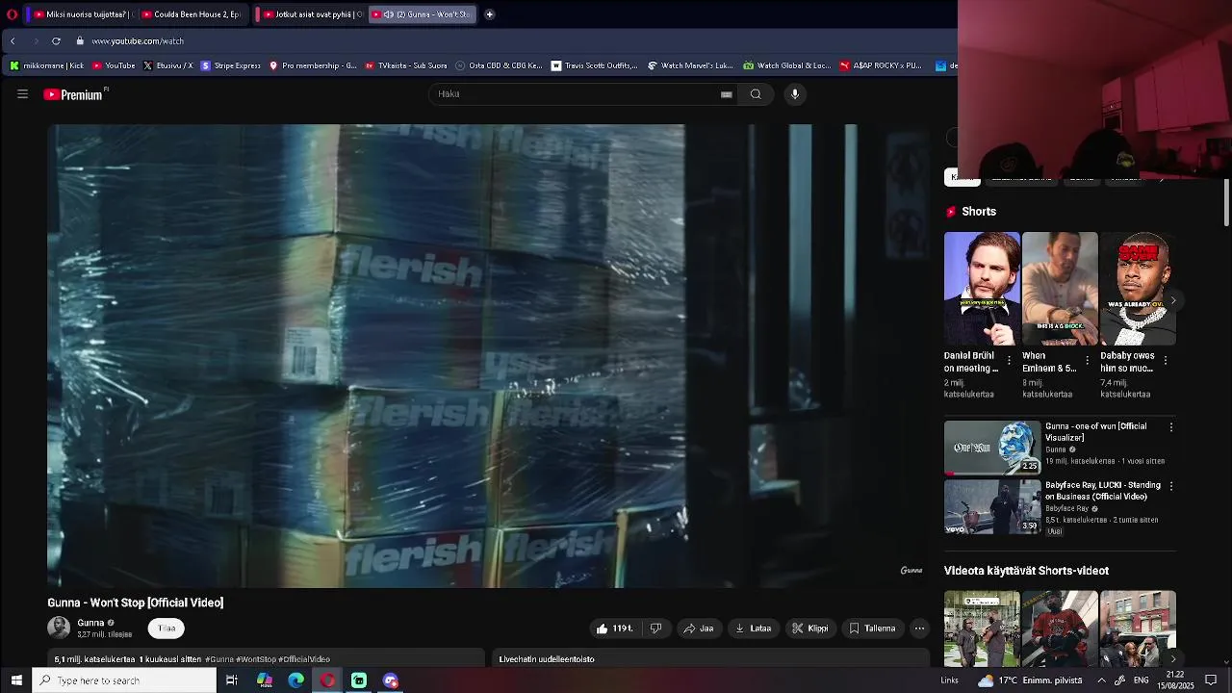Open the 'Dababy owes him so much' Short

pos(1138,289)
